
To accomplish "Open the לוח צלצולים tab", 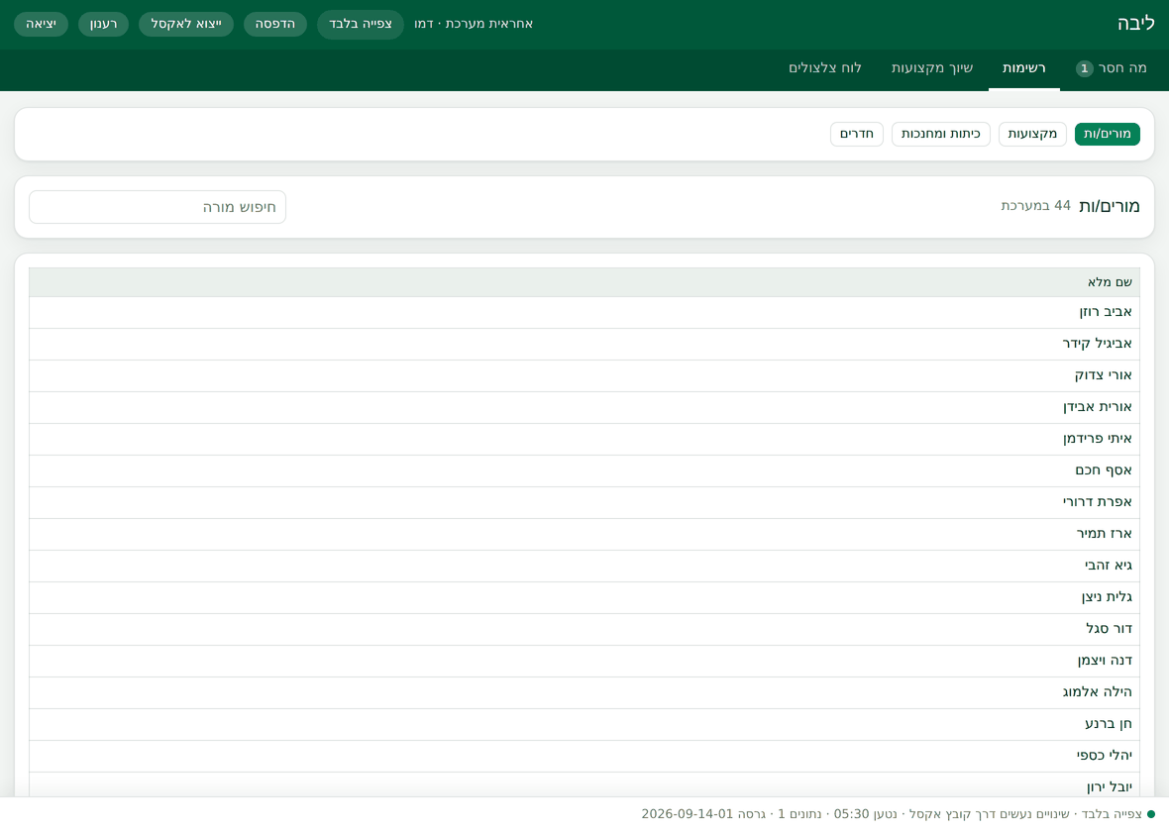I will click(825, 67).
